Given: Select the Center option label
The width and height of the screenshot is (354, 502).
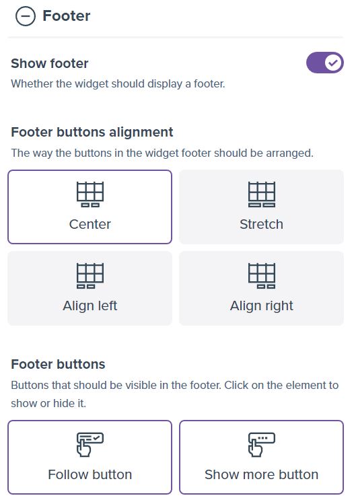Looking at the screenshot, I should pyautogui.click(x=90, y=224).
